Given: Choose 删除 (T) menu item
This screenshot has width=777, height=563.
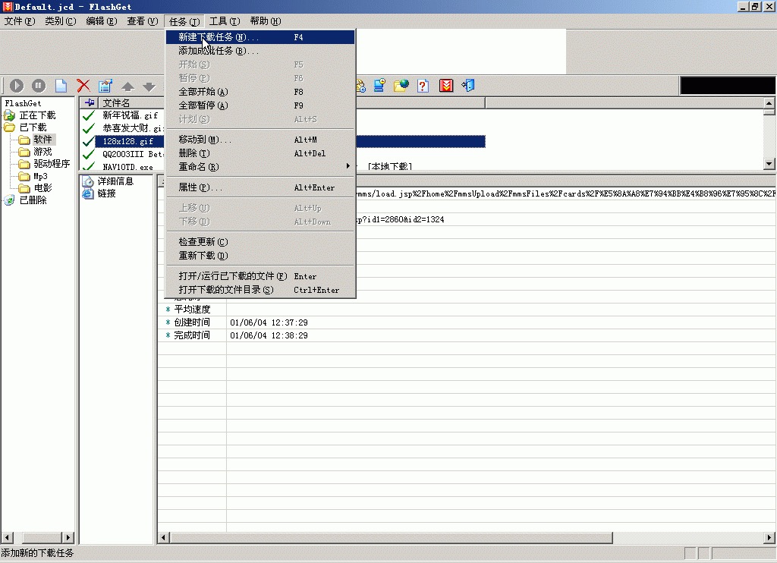Looking at the screenshot, I should point(260,153).
